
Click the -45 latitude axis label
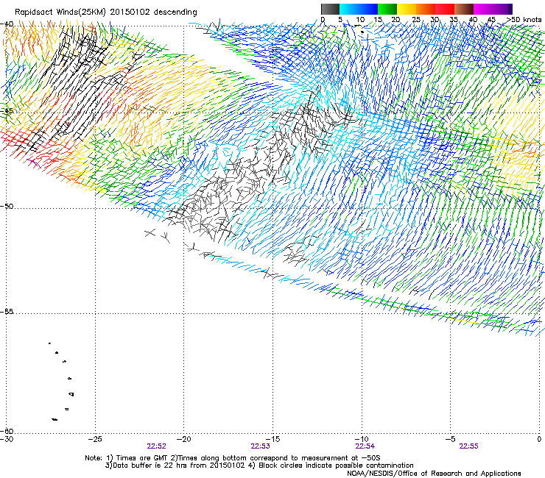7,111
